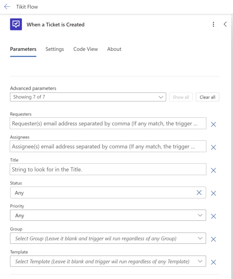This screenshot has height=279, width=233.
Task: Remove the Priority parameter with its X
Action: point(213,216)
